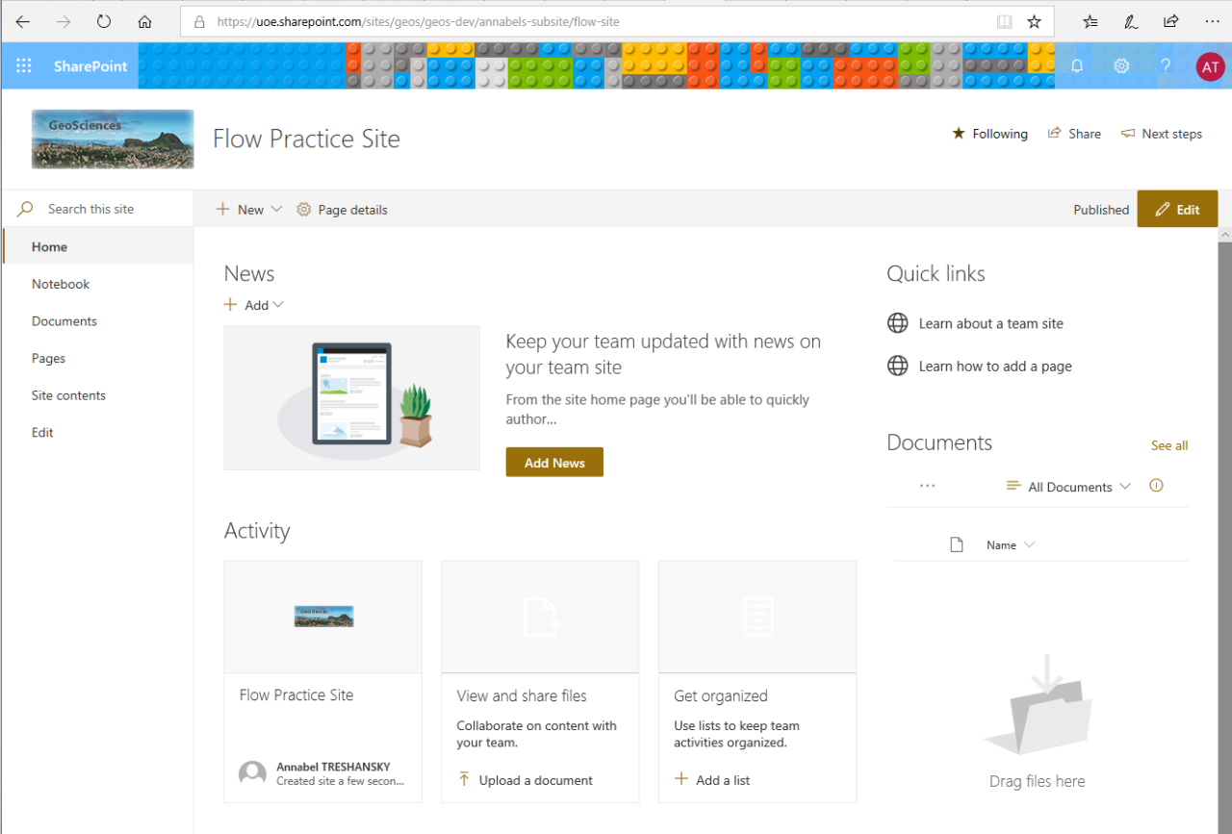Image resolution: width=1232 pixels, height=834 pixels.
Task: Open the Name column dropdown
Action: (x=1010, y=544)
